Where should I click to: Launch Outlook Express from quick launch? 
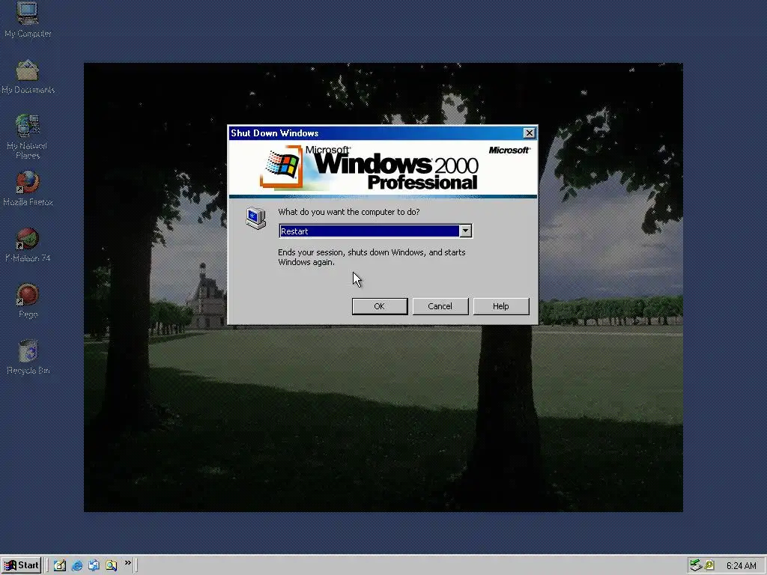[x=94, y=566]
